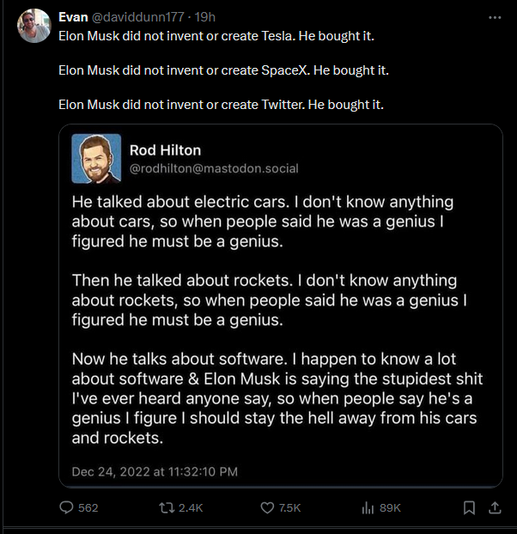Image resolution: width=517 pixels, height=534 pixels.
Task: Click Rod Hilton's avatar in the screenshot
Action: pos(95,158)
